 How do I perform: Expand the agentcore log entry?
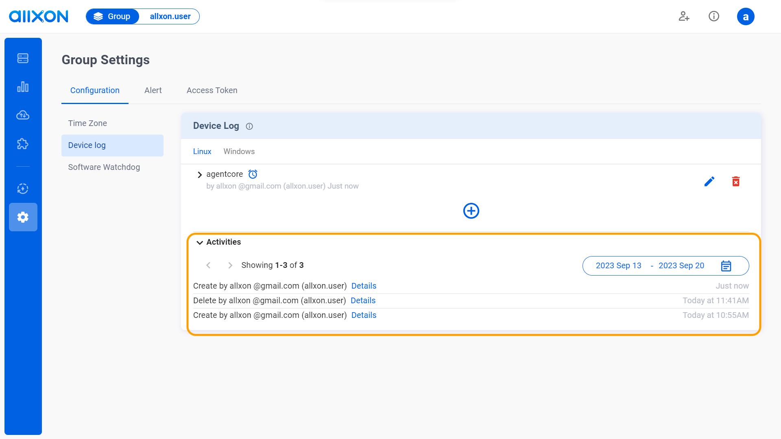click(x=199, y=175)
